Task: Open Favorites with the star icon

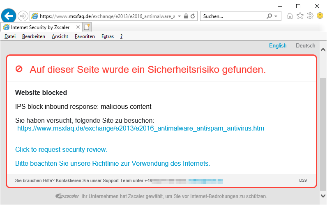Action: click(x=300, y=16)
